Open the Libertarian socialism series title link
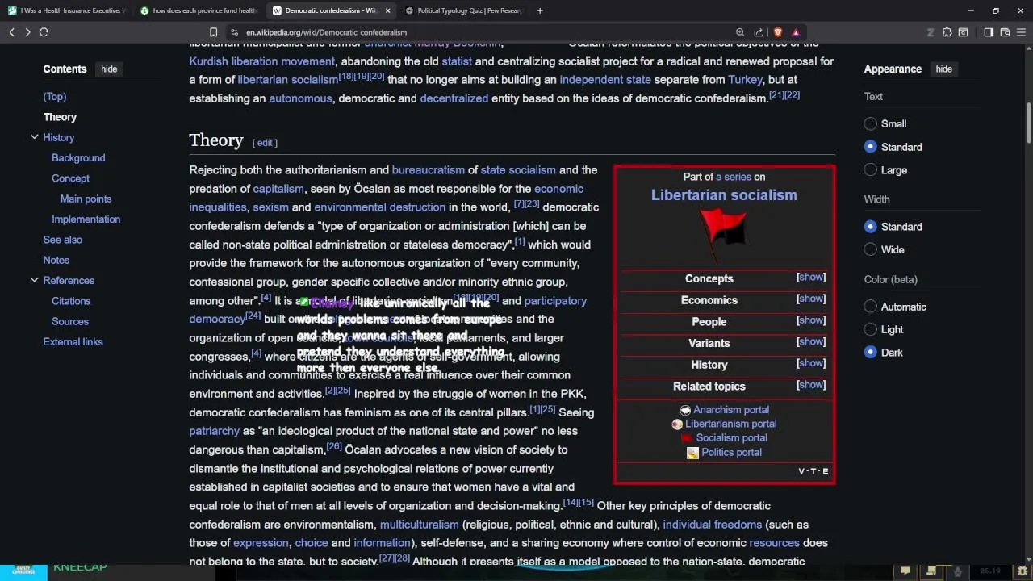This screenshot has width=1033, height=581. click(724, 195)
